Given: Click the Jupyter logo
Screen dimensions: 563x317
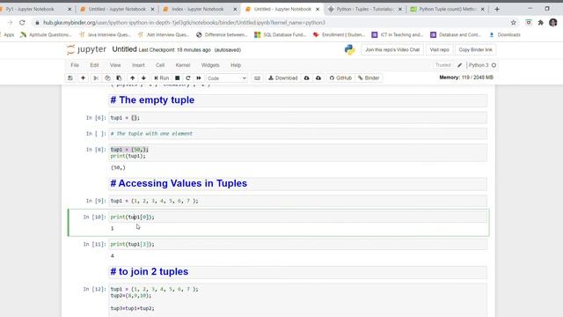Looking at the screenshot, I should pos(86,49).
